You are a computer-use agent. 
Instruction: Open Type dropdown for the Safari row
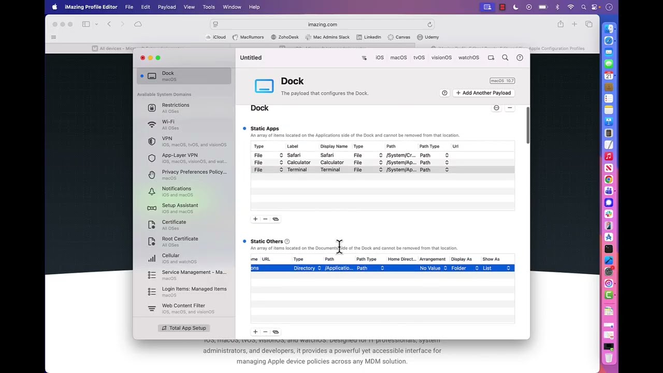click(x=268, y=155)
